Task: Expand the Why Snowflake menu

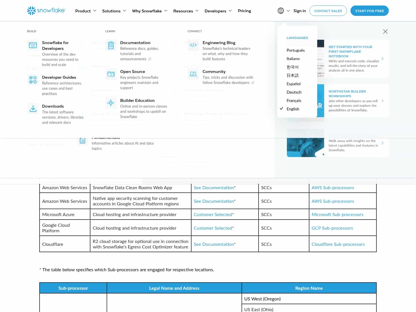Action: 150,11
